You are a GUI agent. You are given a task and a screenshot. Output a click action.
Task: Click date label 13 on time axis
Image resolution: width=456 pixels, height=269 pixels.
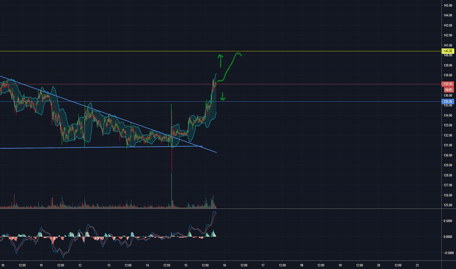pos(109,265)
